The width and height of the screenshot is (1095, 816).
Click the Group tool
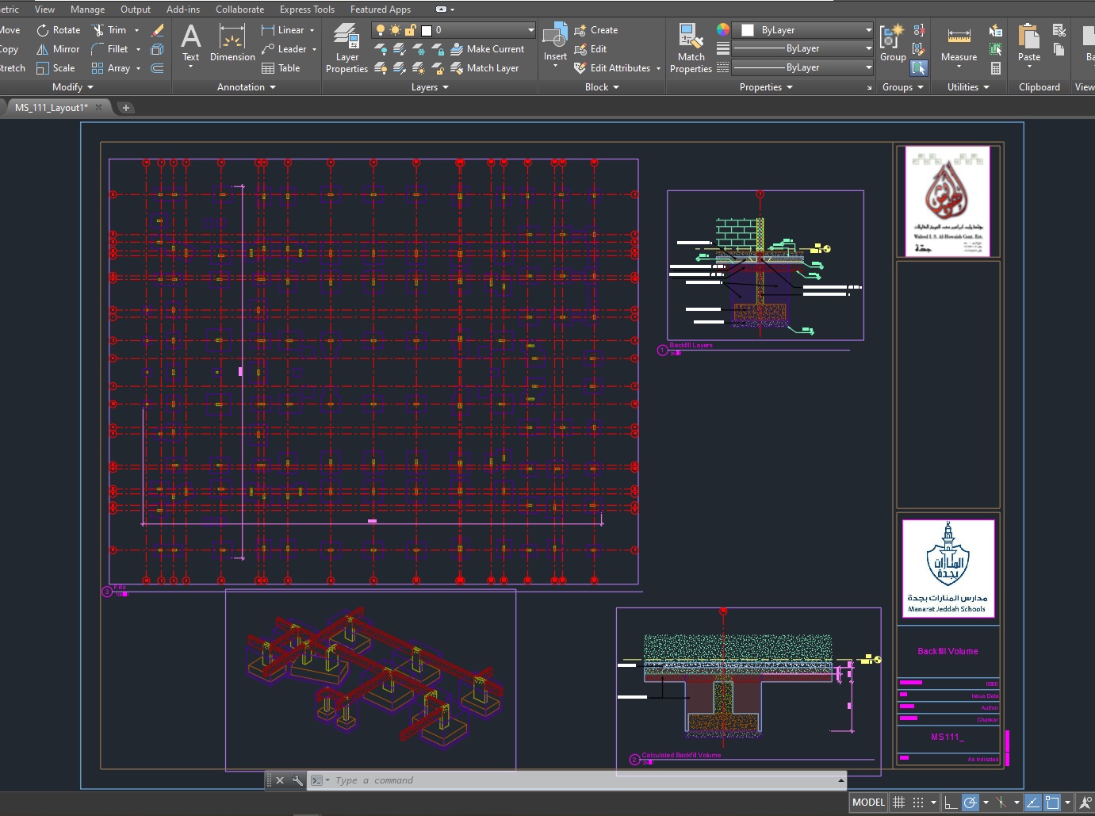893,44
